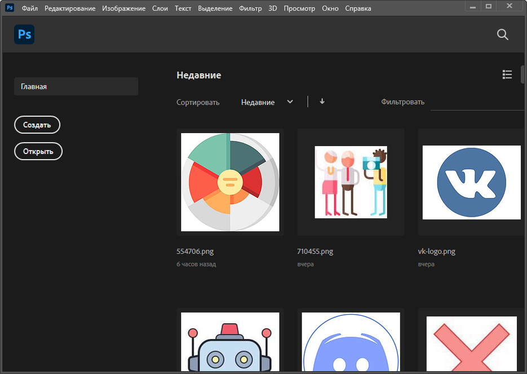The height and width of the screenshot is (374, 527).
Task: Open the Изображение menu
Action: click(123, 8)
